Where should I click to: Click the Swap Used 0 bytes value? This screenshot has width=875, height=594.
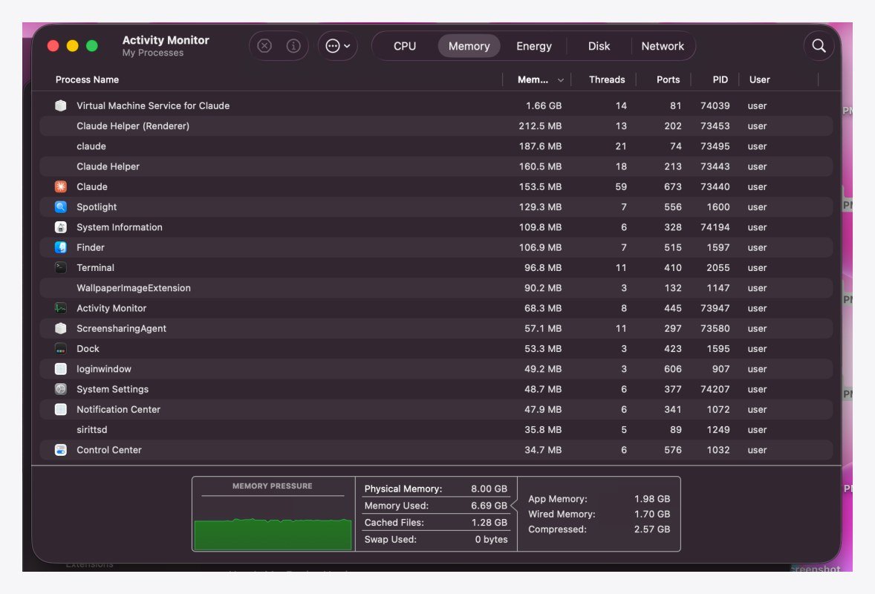(x=491, y=539)
